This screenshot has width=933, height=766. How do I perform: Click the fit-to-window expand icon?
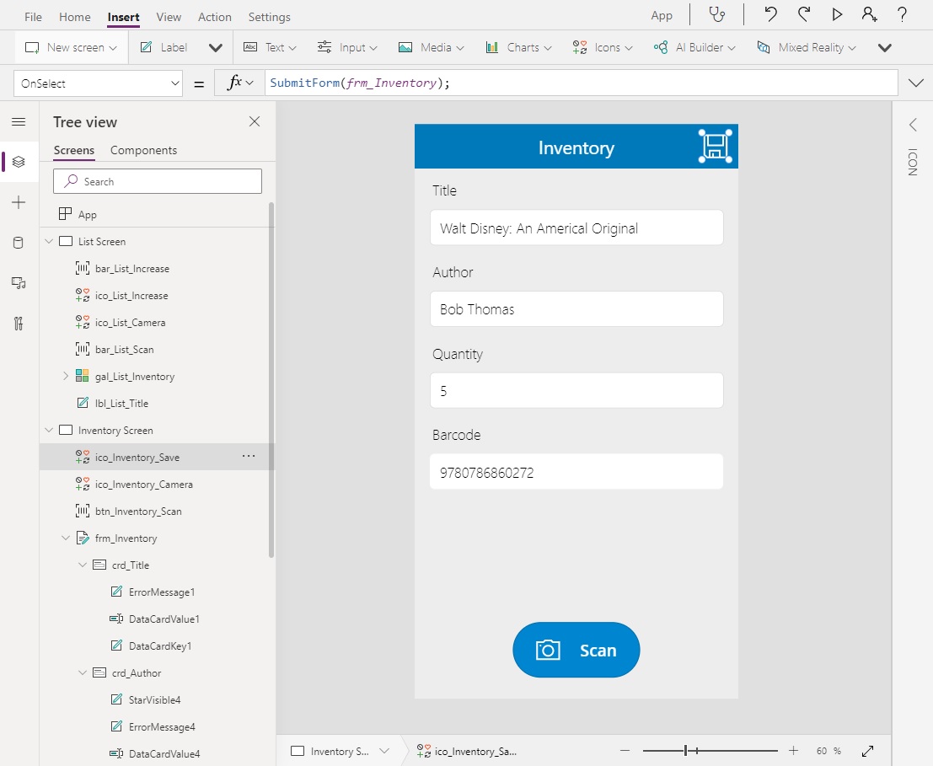click(867, 751)
